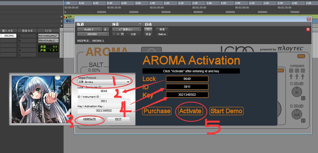Toggle the Bypass (旁通) button

coord(162,30)
